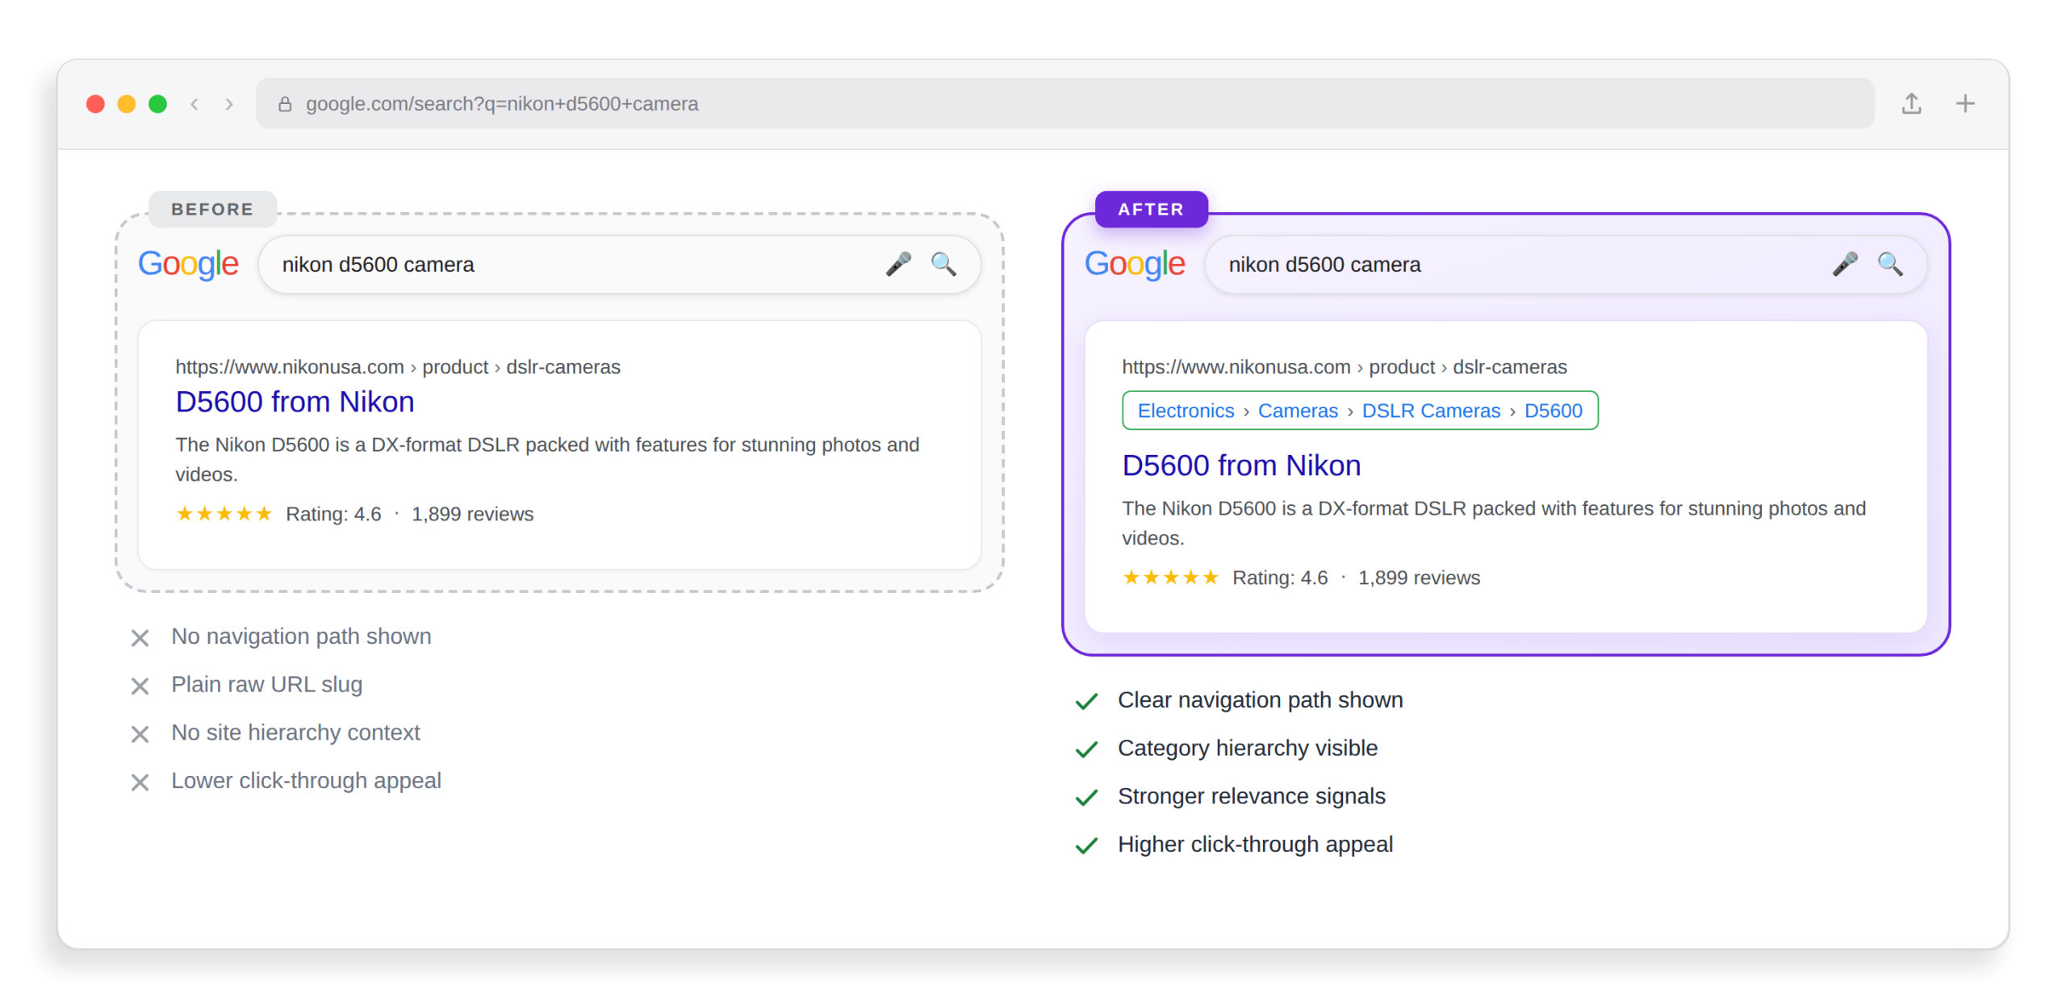2066x1006 pixels.
Task: Click the microphone icon in Before search box
Action: [898, 264]
